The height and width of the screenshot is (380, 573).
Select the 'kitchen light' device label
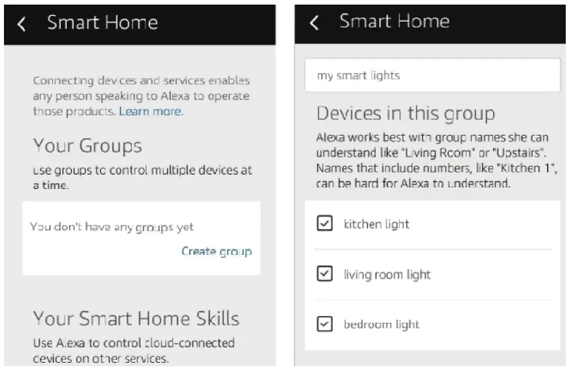click(x=376, y=225)
